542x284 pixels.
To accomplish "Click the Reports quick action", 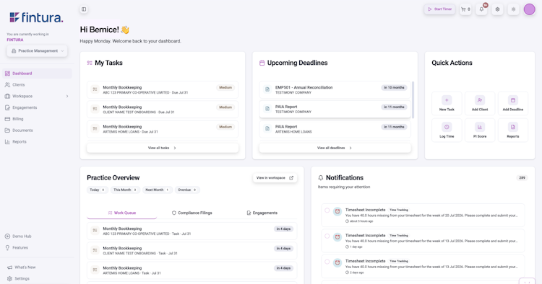I will [x=513, y=130].
